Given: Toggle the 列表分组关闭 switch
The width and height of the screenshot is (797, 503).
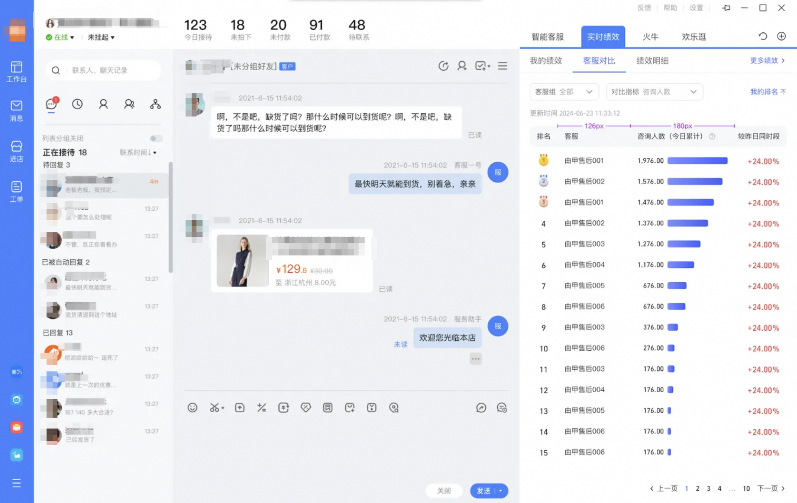Looking at the screenshot, I should [x=156, y=138].
